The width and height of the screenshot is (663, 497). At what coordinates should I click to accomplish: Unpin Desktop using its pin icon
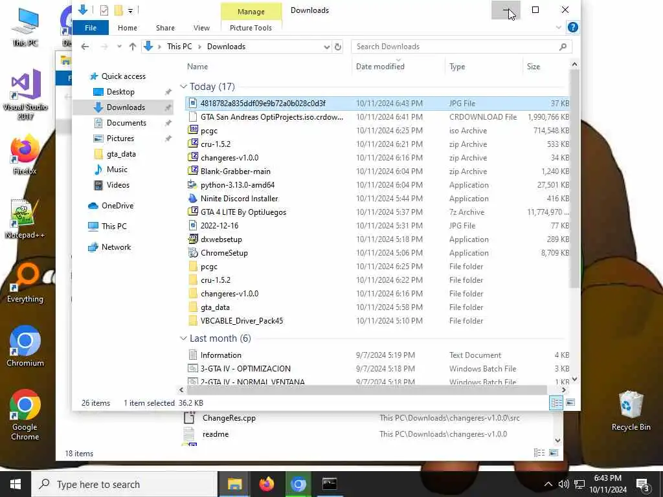(x=168, y=92)
